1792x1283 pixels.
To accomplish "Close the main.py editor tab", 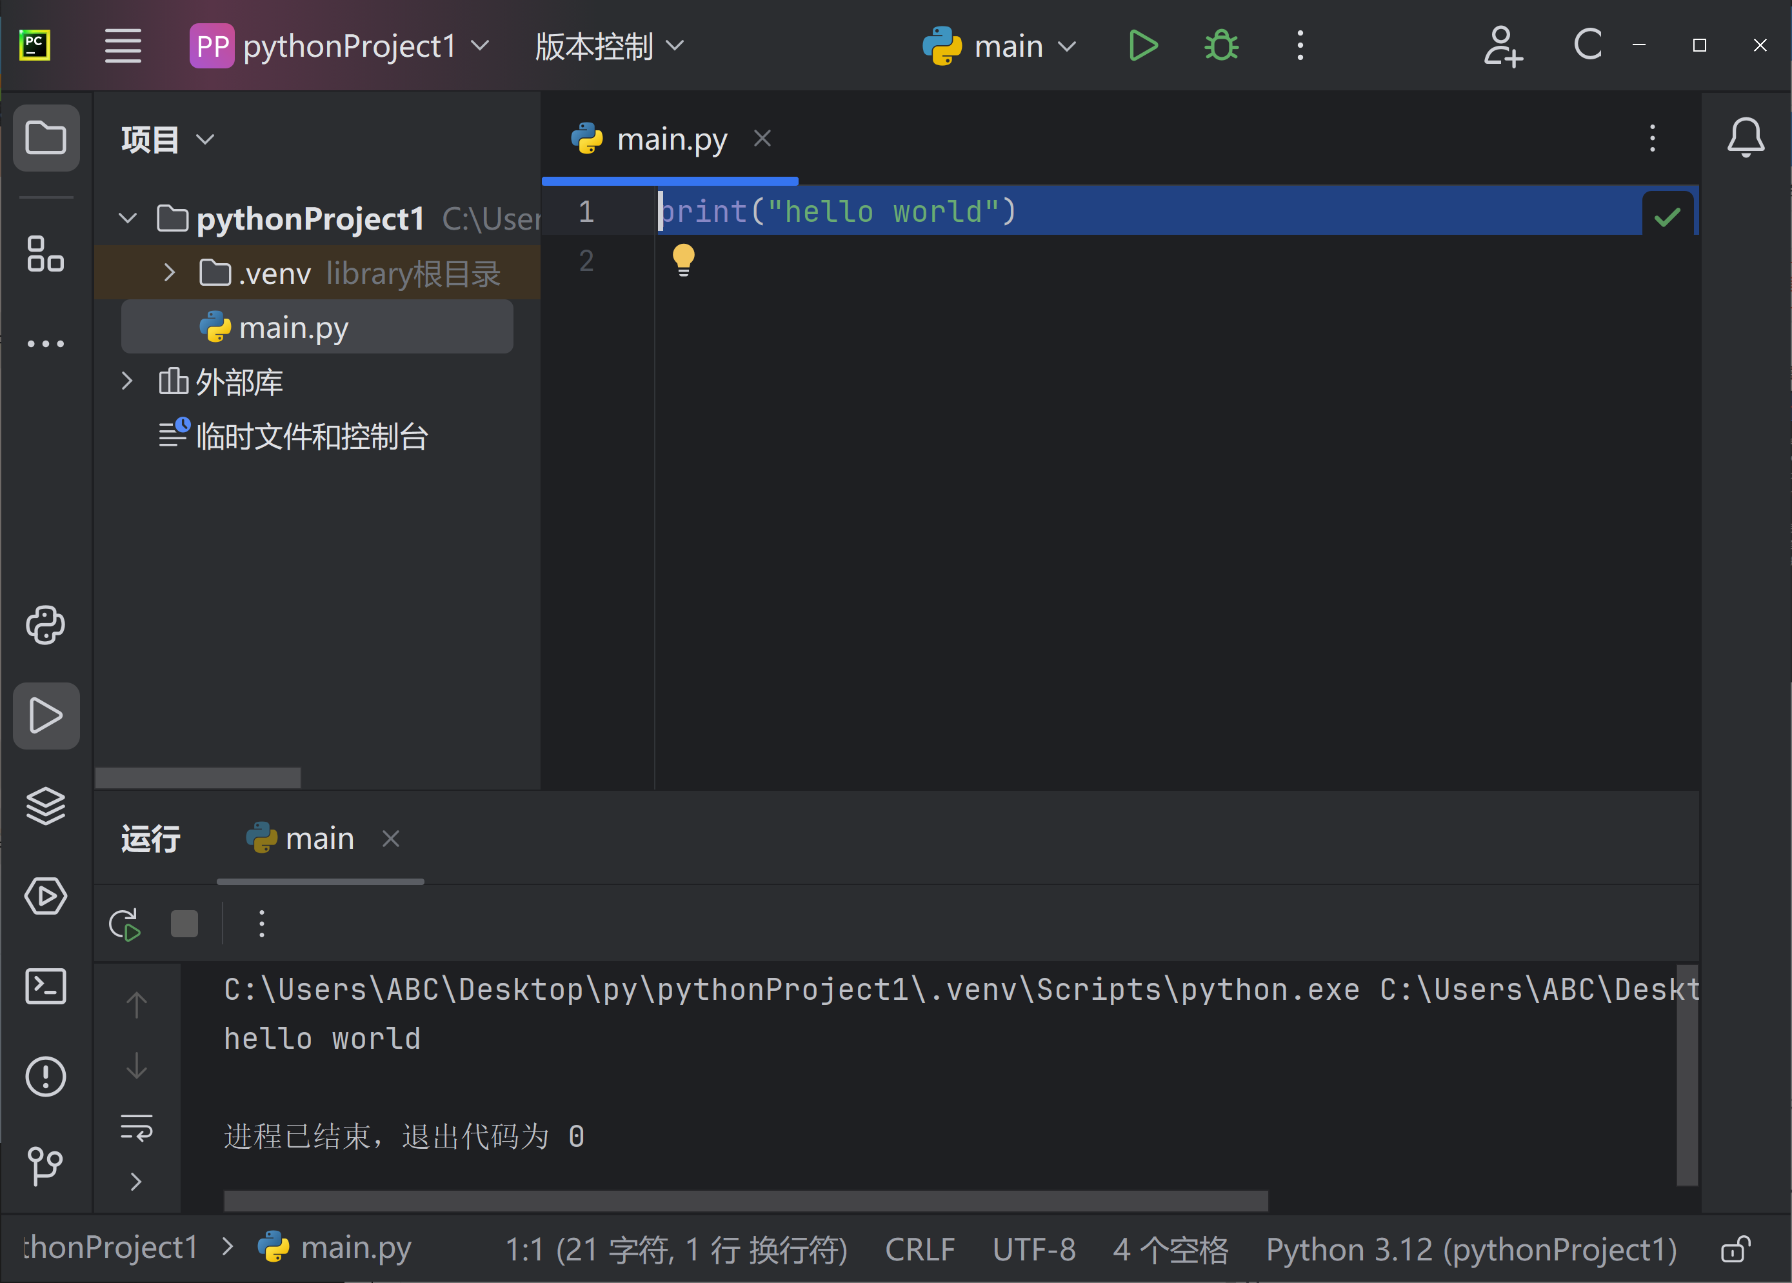I will pyautogui.click(x=762, y=138).
